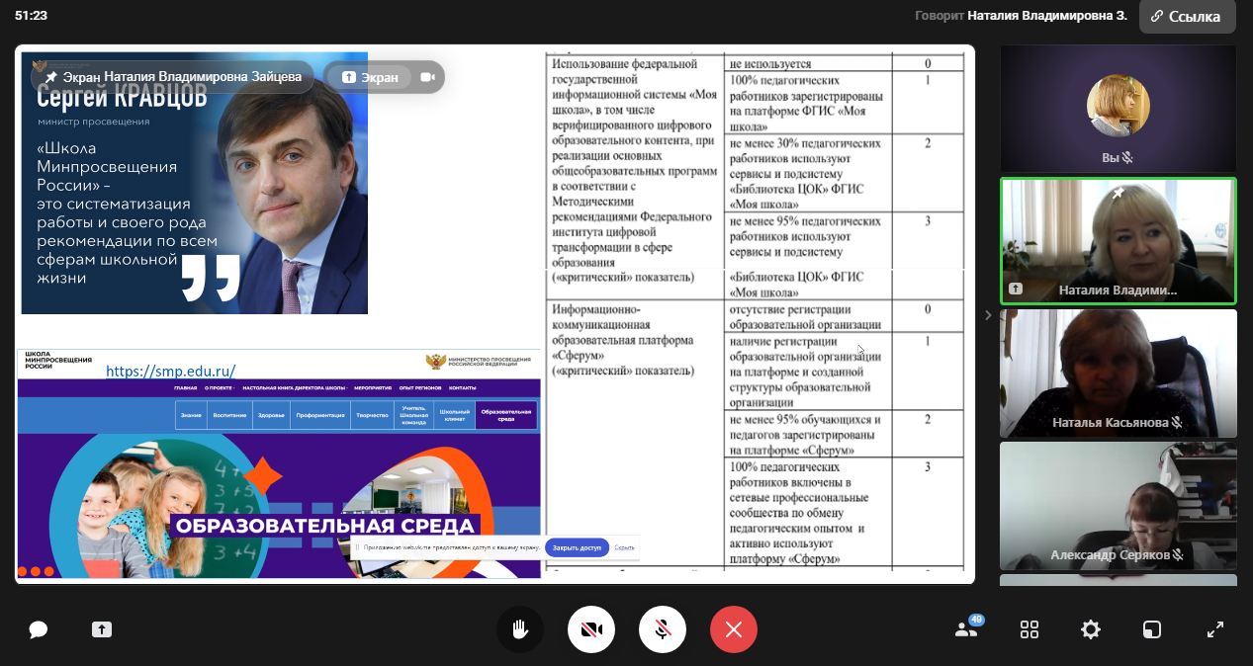Open МЕРОПРИЯТИЯ menu item

click(x=372, y=388)
